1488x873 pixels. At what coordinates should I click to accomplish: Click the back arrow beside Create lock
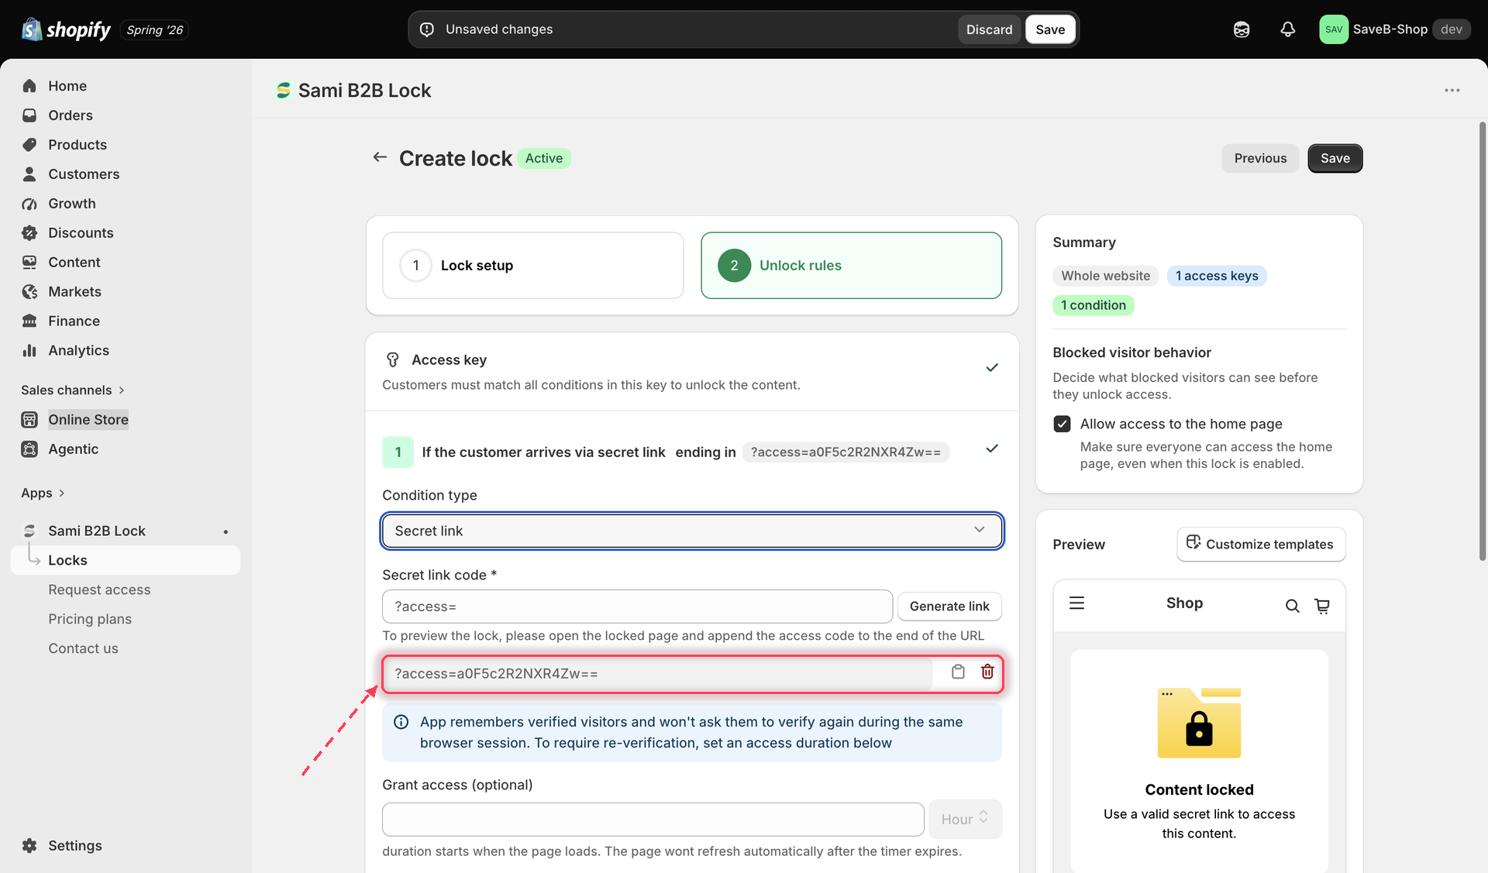click(x=380, y=158)
